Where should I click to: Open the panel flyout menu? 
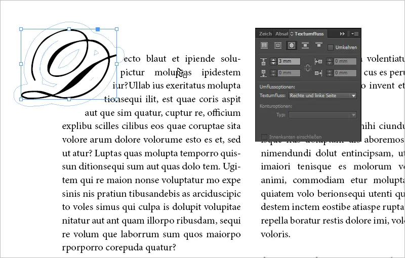[x=355, y=34]
